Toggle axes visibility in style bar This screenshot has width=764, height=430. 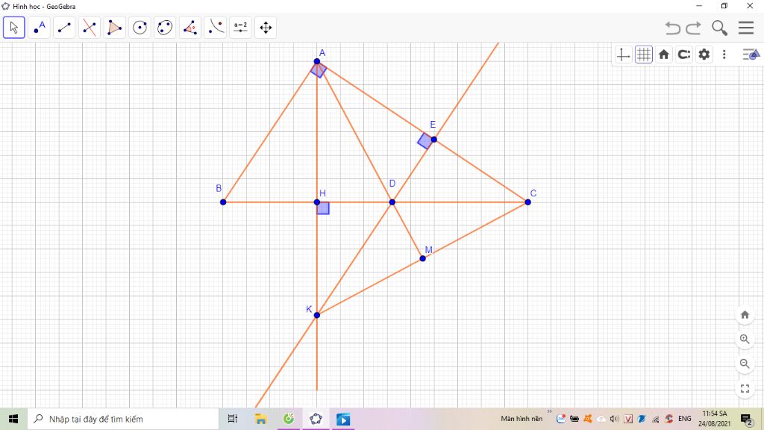(x=624, y=54)
